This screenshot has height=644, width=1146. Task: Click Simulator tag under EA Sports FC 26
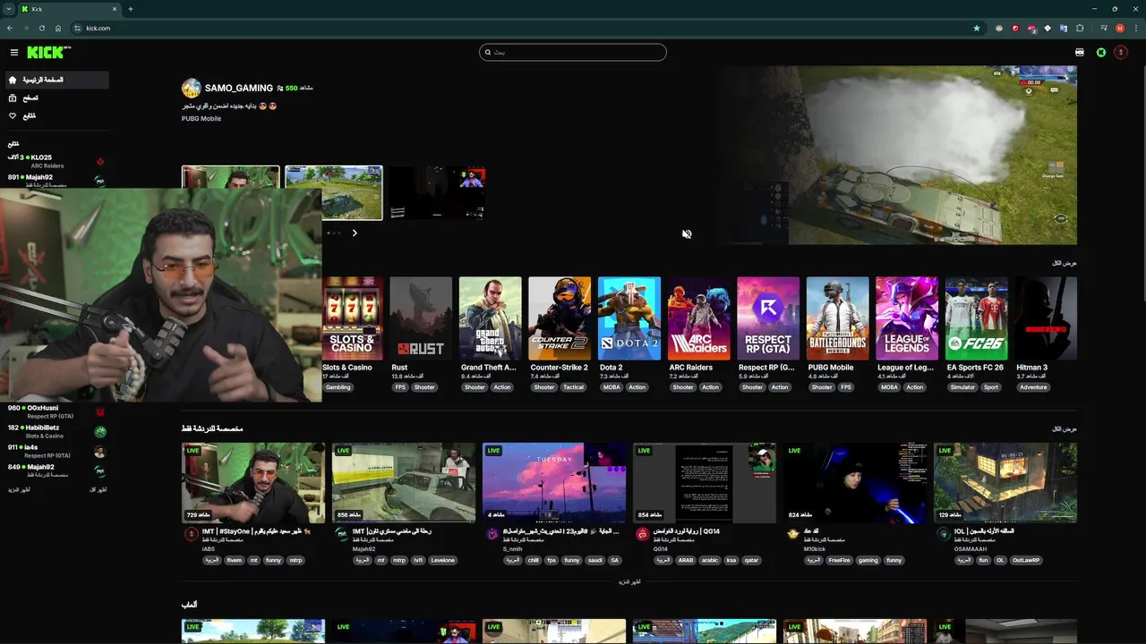tap(962, 387)
